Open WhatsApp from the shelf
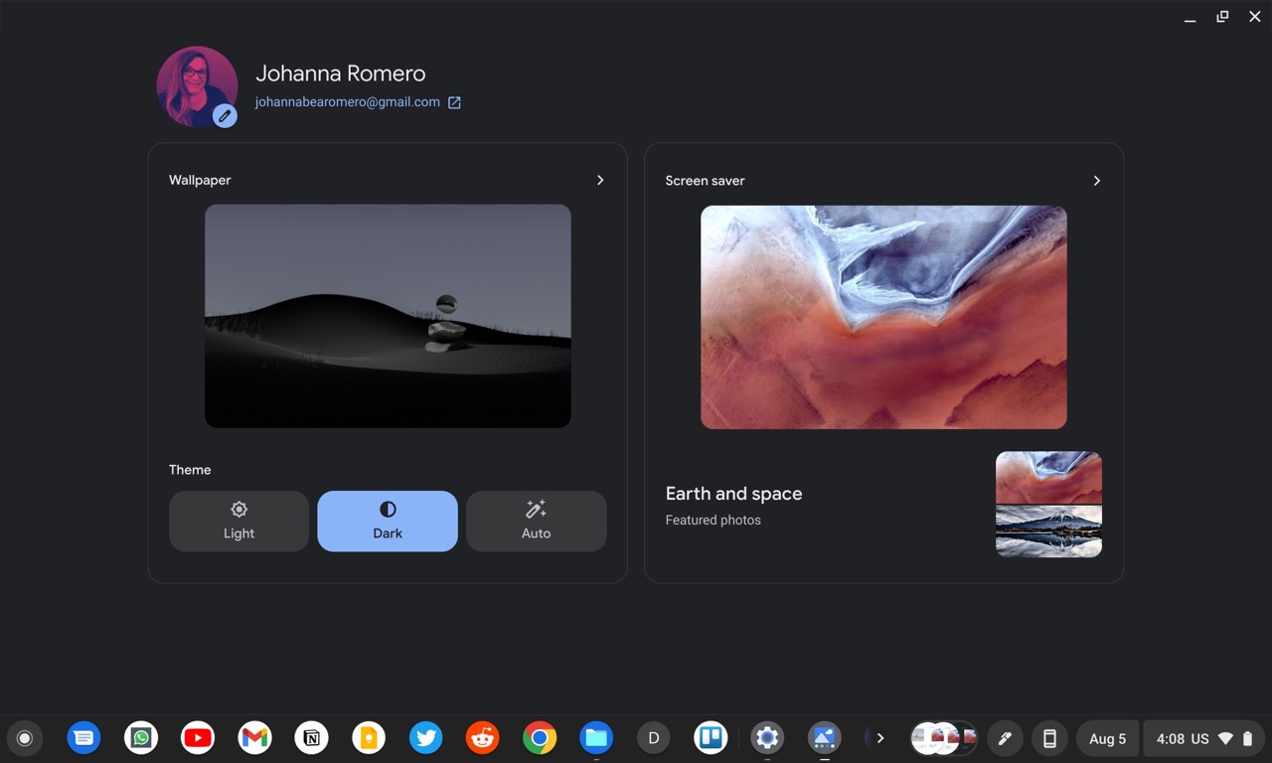The image size is (1272, 763). (x=141, y=738)
